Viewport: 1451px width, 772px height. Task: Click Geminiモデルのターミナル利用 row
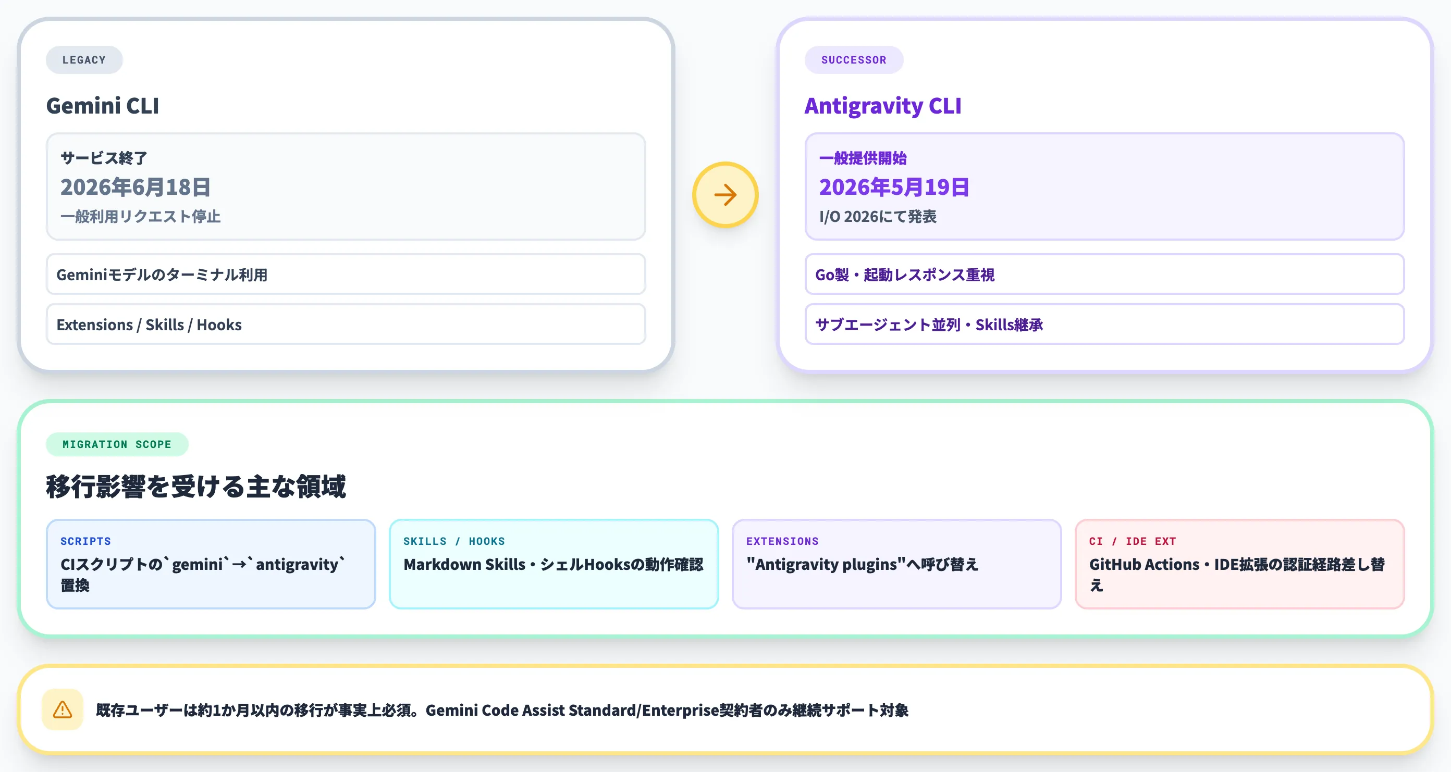point(346,274)
